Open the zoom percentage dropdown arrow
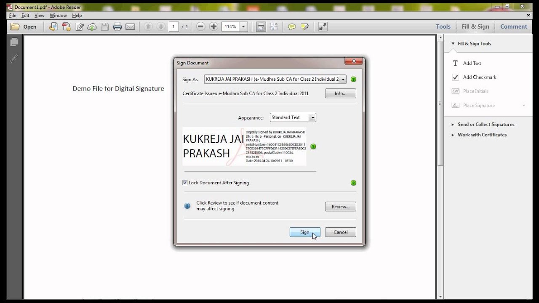Image resolution: width=539 pixels, height=303 pixels. (243, 27)
